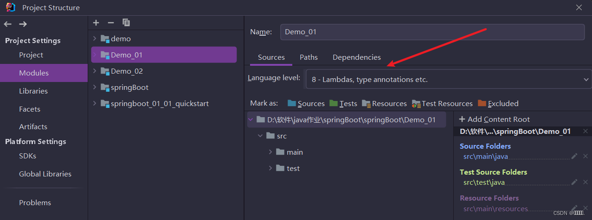Open the Language level dropdown
The image size is (592, 220).
click(x=448, y=79)
